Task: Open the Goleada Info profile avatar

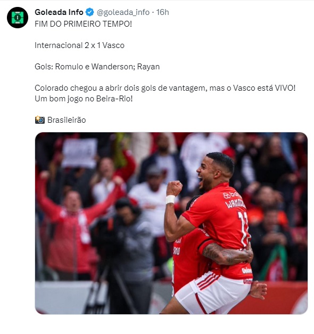Action: click(18, 18)
